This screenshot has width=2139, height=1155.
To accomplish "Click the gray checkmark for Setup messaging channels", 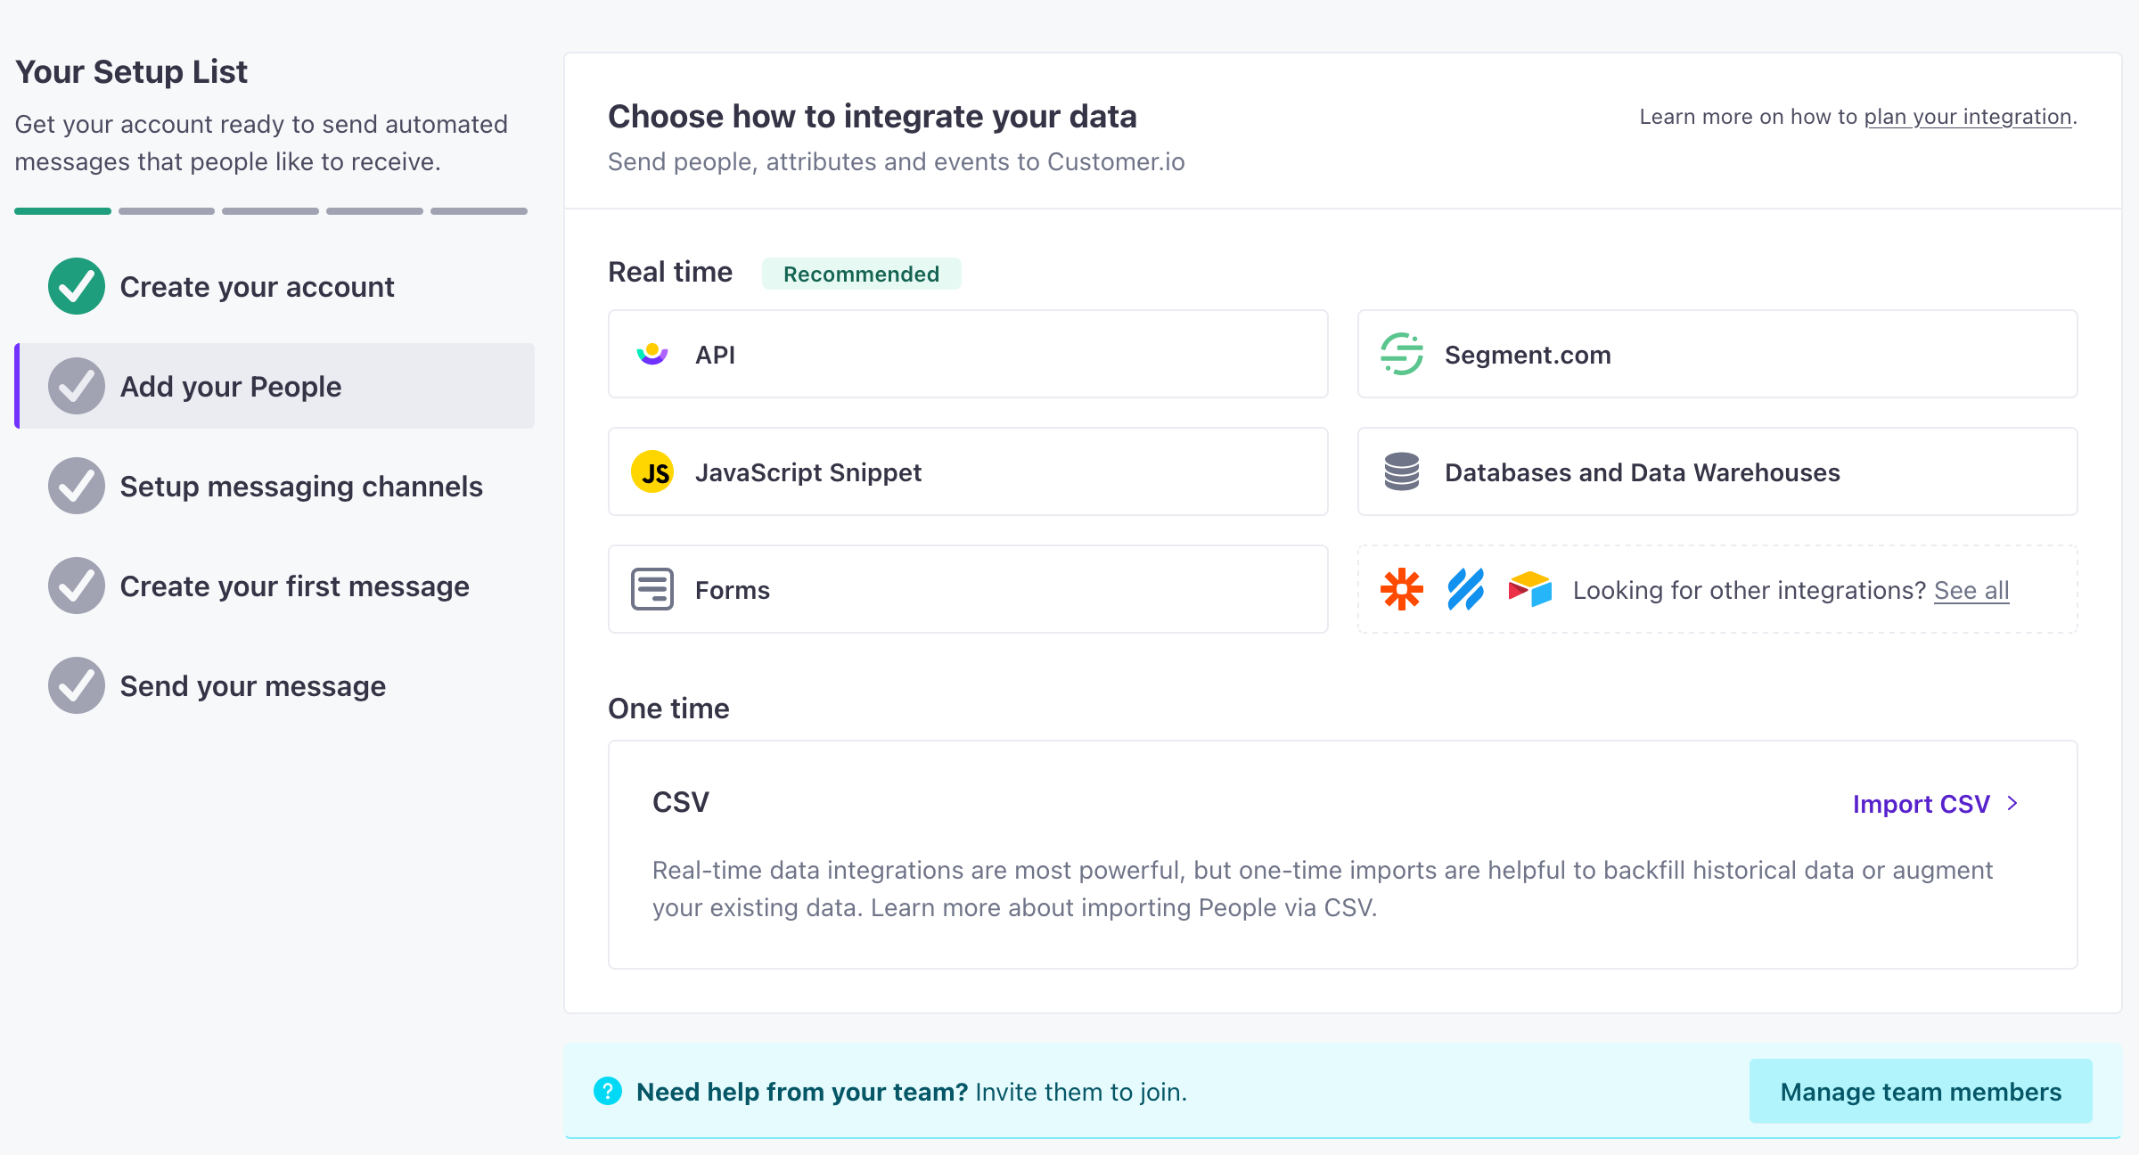I will click(x=77, y=486).
